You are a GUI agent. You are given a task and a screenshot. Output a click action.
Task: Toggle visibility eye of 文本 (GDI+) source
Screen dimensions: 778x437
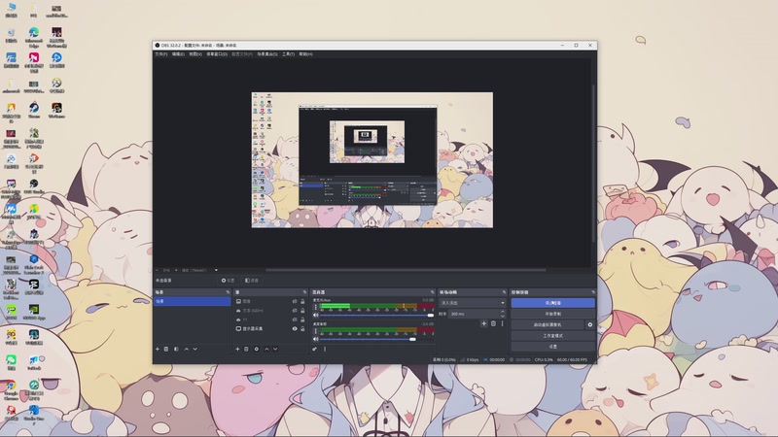coord(295,311)
